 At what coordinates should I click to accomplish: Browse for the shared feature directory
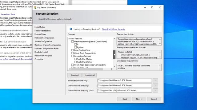155,86
